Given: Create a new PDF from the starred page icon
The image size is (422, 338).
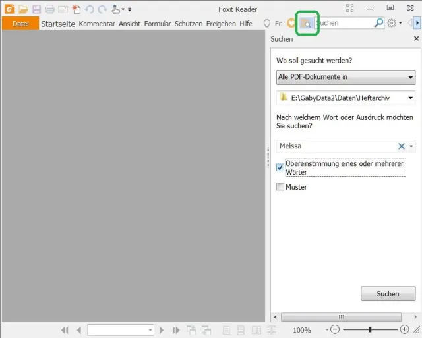Looking at the screenshot, I should pyautogui.click(x=76, y=9).
